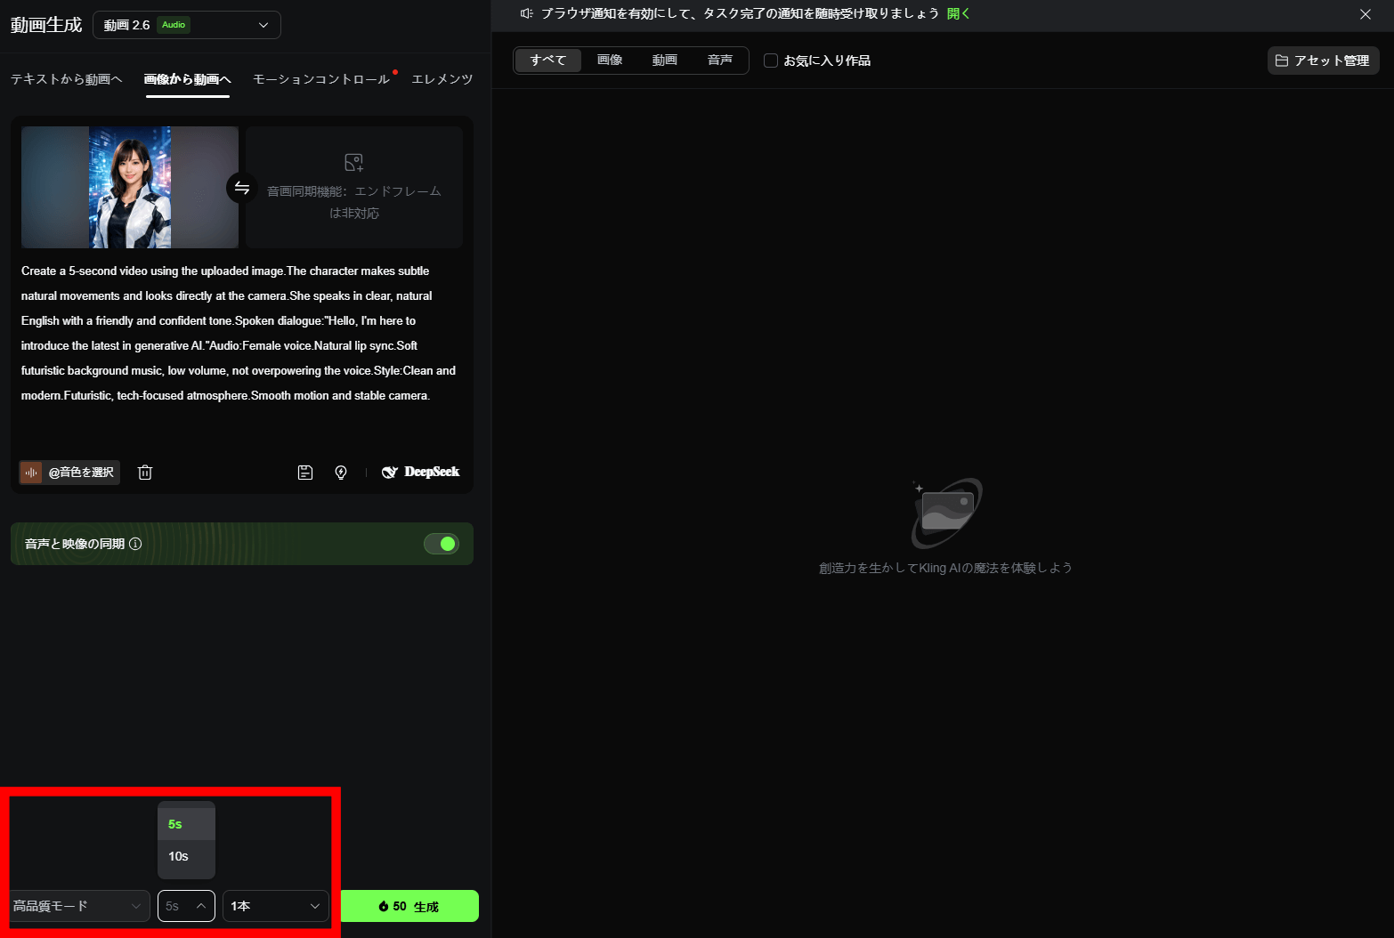Click the 開く notification link
Screen dimensions: 1394x938
(x=958, y=13)
